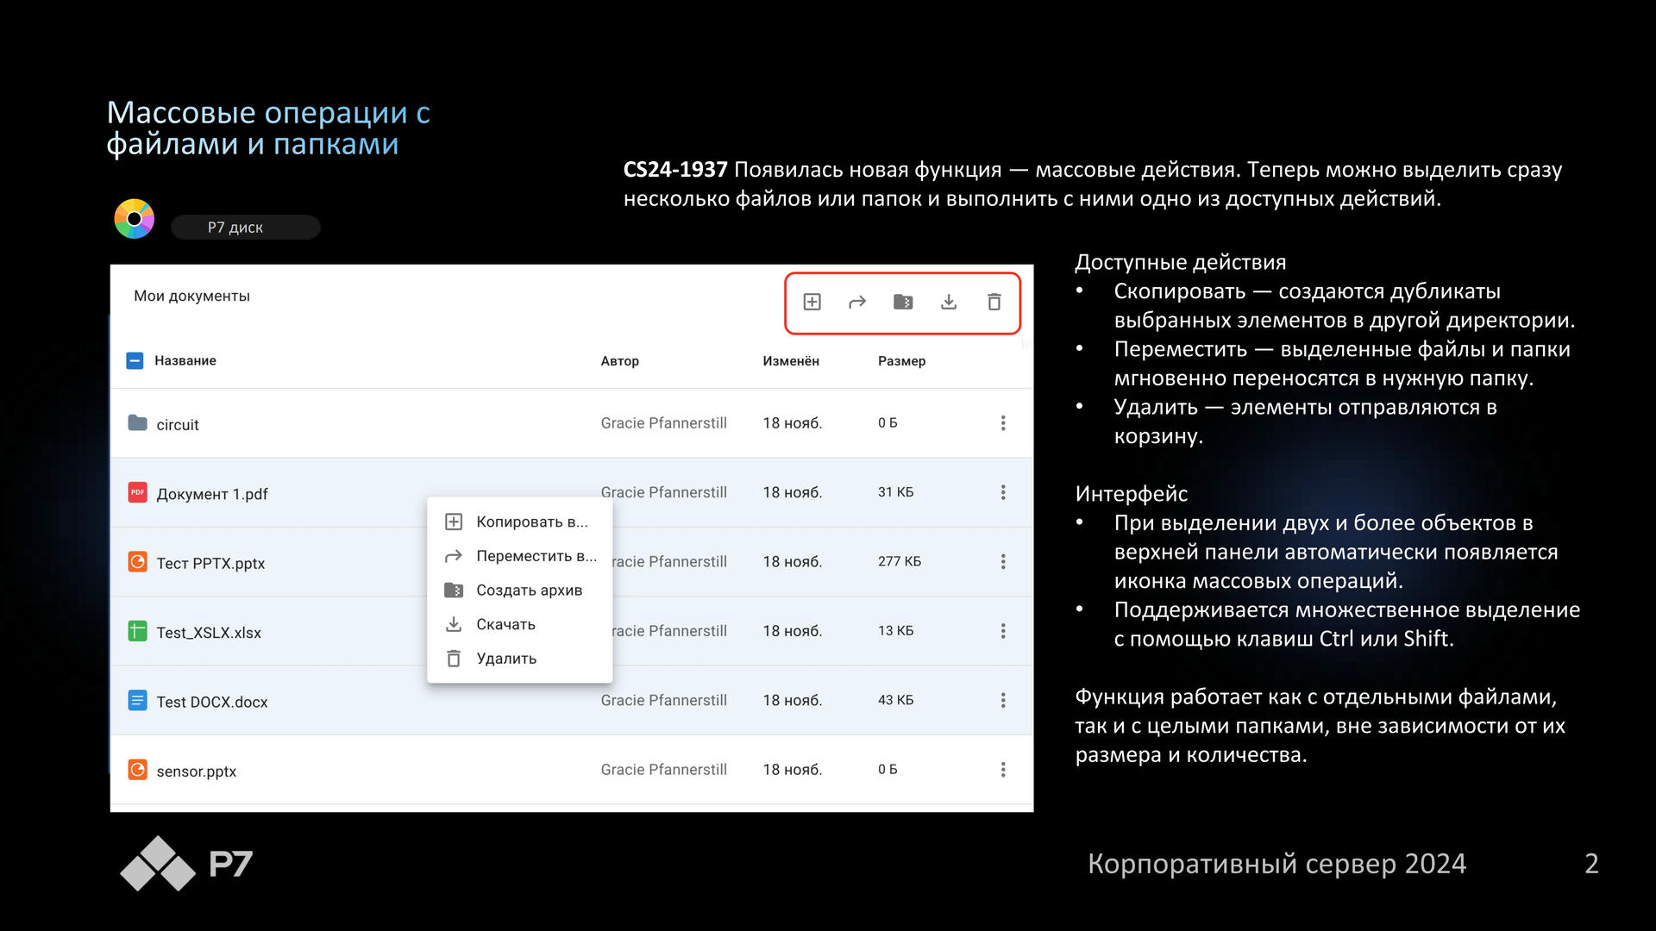Viewport: 1656px width, 931px height.
Task: Open the three-dot menu for sensor.pptx
Action: pyautogui.click(x=1003, y=770)
